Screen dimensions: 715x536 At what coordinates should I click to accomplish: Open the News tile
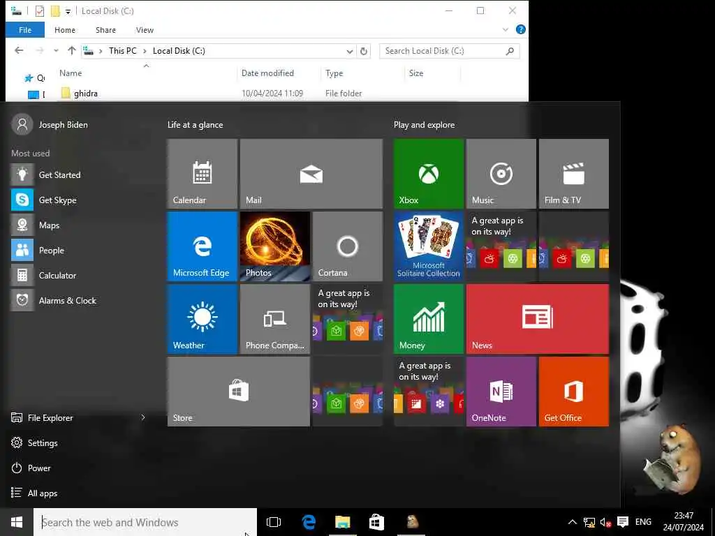pyautogui.click(x=538, y=319)
